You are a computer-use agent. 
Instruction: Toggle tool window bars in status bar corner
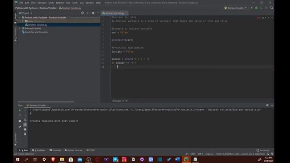(x=15, y=154)
